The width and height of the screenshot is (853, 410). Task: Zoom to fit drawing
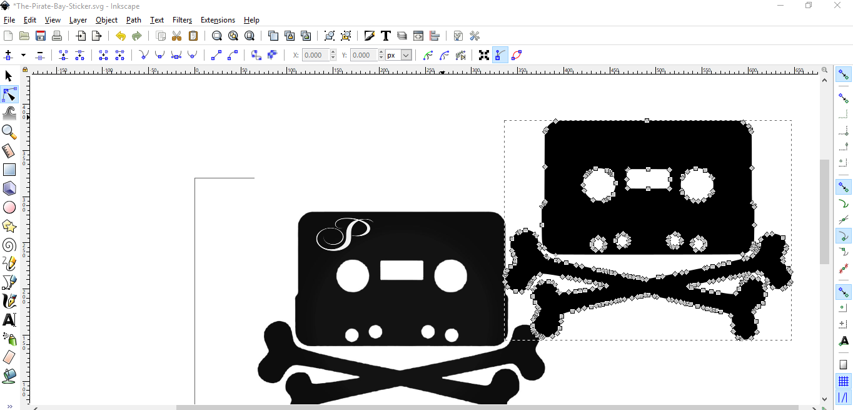(x=233, y=36)
